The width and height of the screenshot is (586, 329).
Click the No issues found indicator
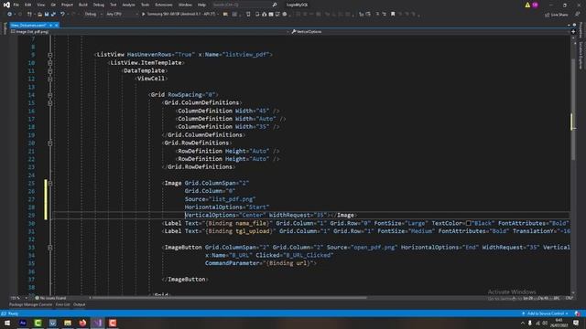(x=50, y=298)
